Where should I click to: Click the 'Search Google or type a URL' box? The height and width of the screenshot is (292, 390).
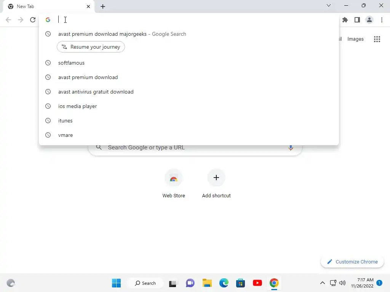point(195,148)
